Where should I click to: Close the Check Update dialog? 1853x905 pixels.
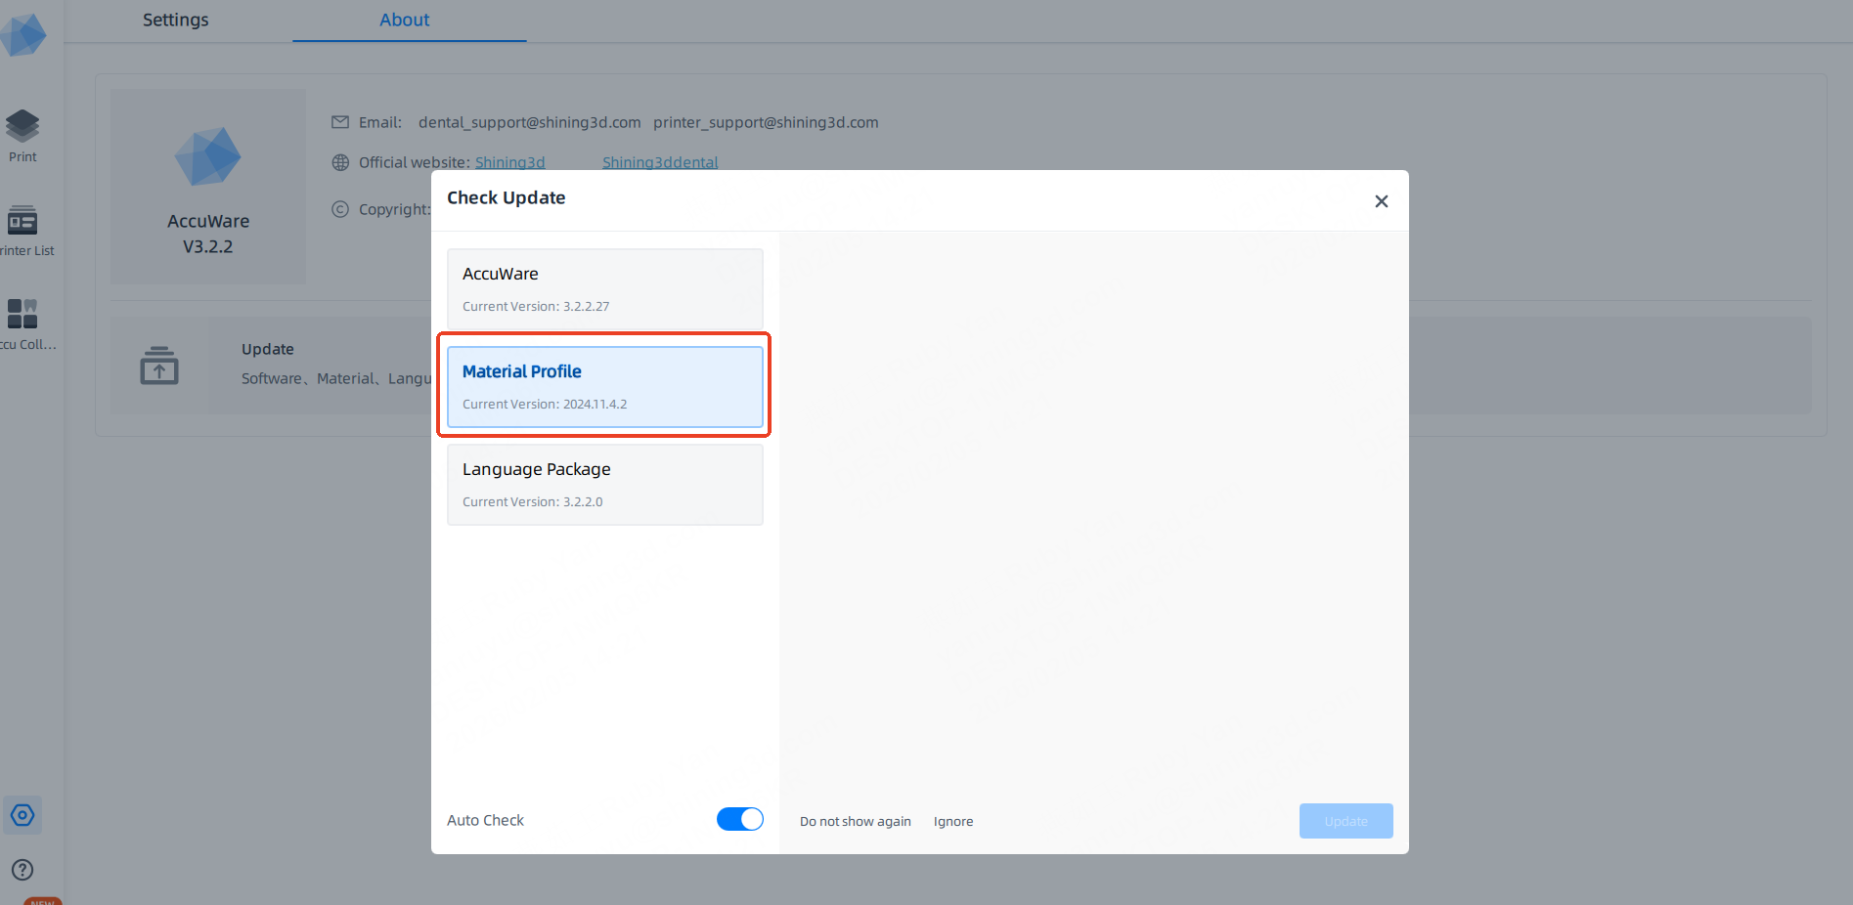click(1382, 201)
